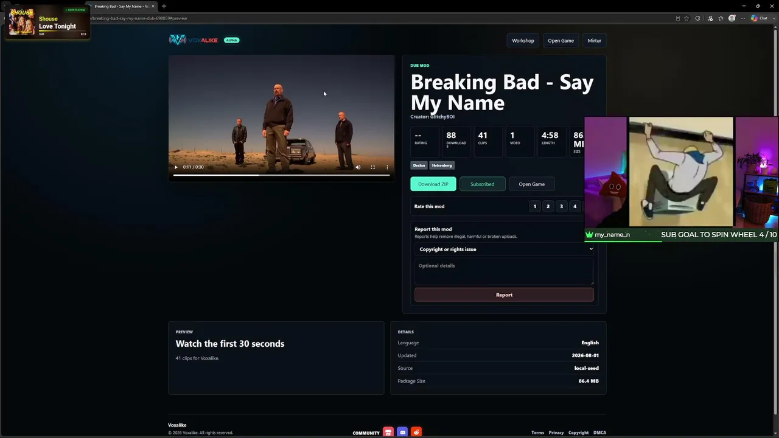This screenshot has height=438, width=779.
Task: Click the GlitchyBOI creator name
Action: pyautogui.click(x=442, y=117)
